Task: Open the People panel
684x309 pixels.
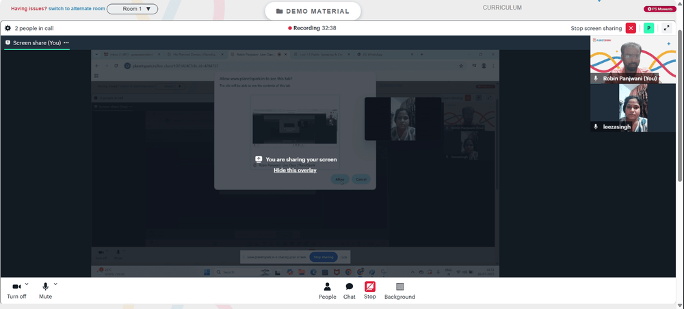Action: 327,291
